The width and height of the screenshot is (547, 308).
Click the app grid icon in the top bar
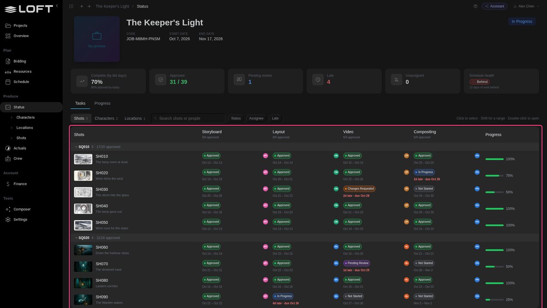click(x=71, y=6)
